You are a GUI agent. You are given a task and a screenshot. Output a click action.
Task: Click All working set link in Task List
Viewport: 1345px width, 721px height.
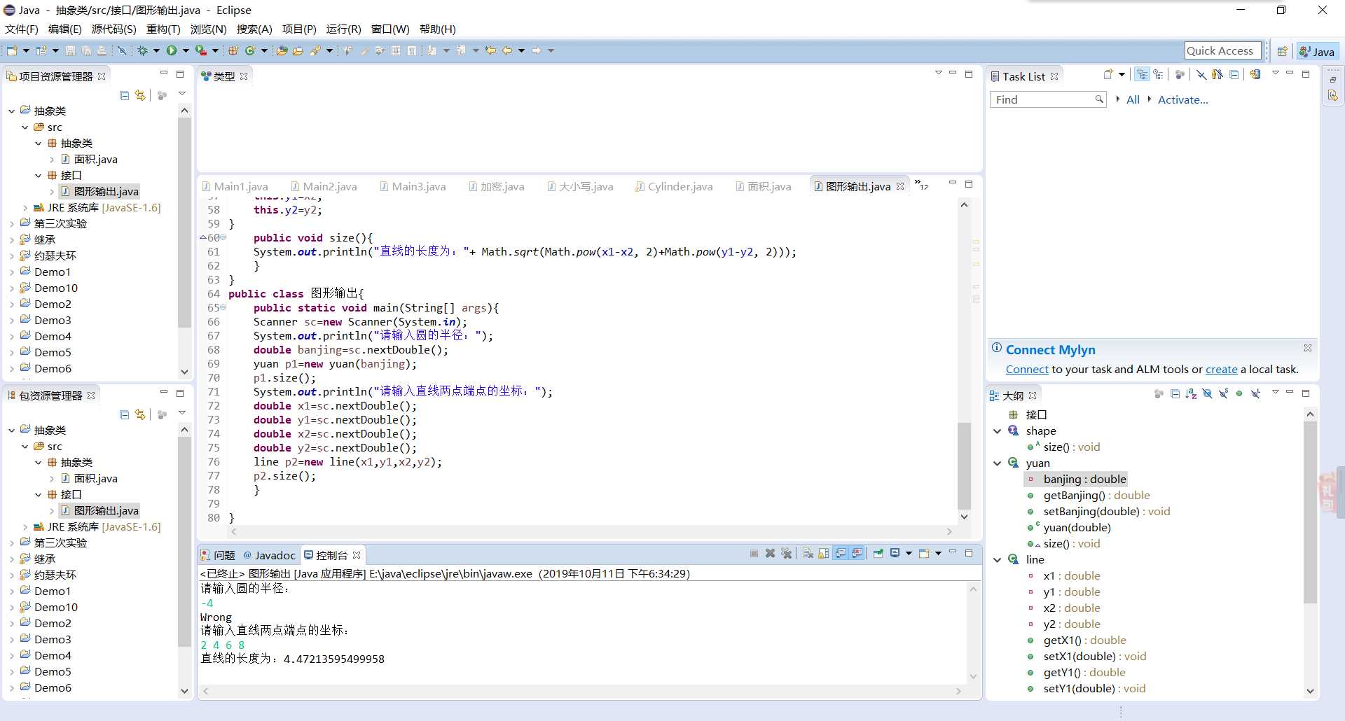tap(1133, 100)
